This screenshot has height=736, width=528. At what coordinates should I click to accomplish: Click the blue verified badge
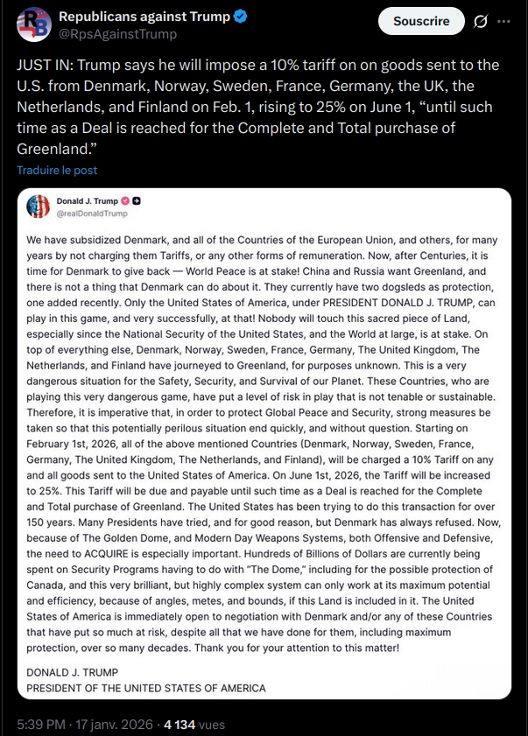241,17
